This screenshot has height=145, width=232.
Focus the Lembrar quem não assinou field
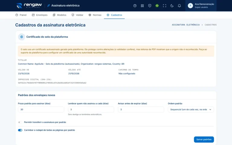91,109
